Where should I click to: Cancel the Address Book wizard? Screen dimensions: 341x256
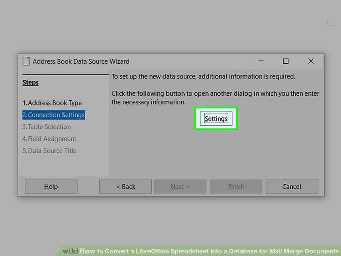pyautogui.click(x=292, y=187)
